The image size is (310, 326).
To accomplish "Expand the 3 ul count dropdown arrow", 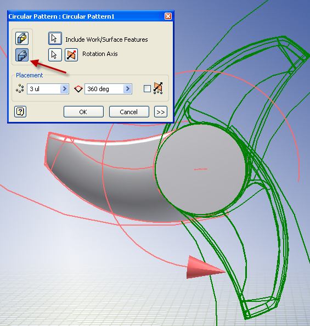I will pyautogui.click(x=64, y=89).
